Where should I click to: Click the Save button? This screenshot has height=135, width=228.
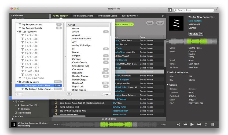tap(150, 23)
